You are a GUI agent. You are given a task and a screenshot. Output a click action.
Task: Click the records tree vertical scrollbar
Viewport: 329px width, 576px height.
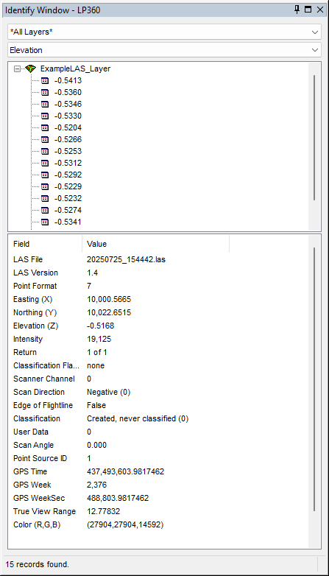(x=314, y=138)
